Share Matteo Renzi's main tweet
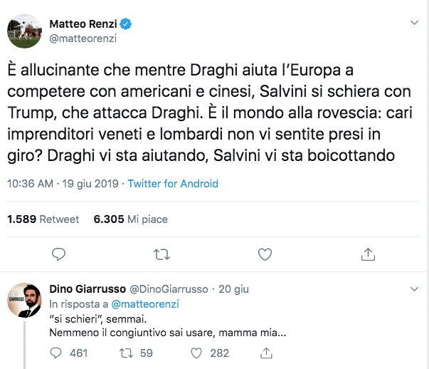This screenshot has height=369, width=429. click(368, 254)
